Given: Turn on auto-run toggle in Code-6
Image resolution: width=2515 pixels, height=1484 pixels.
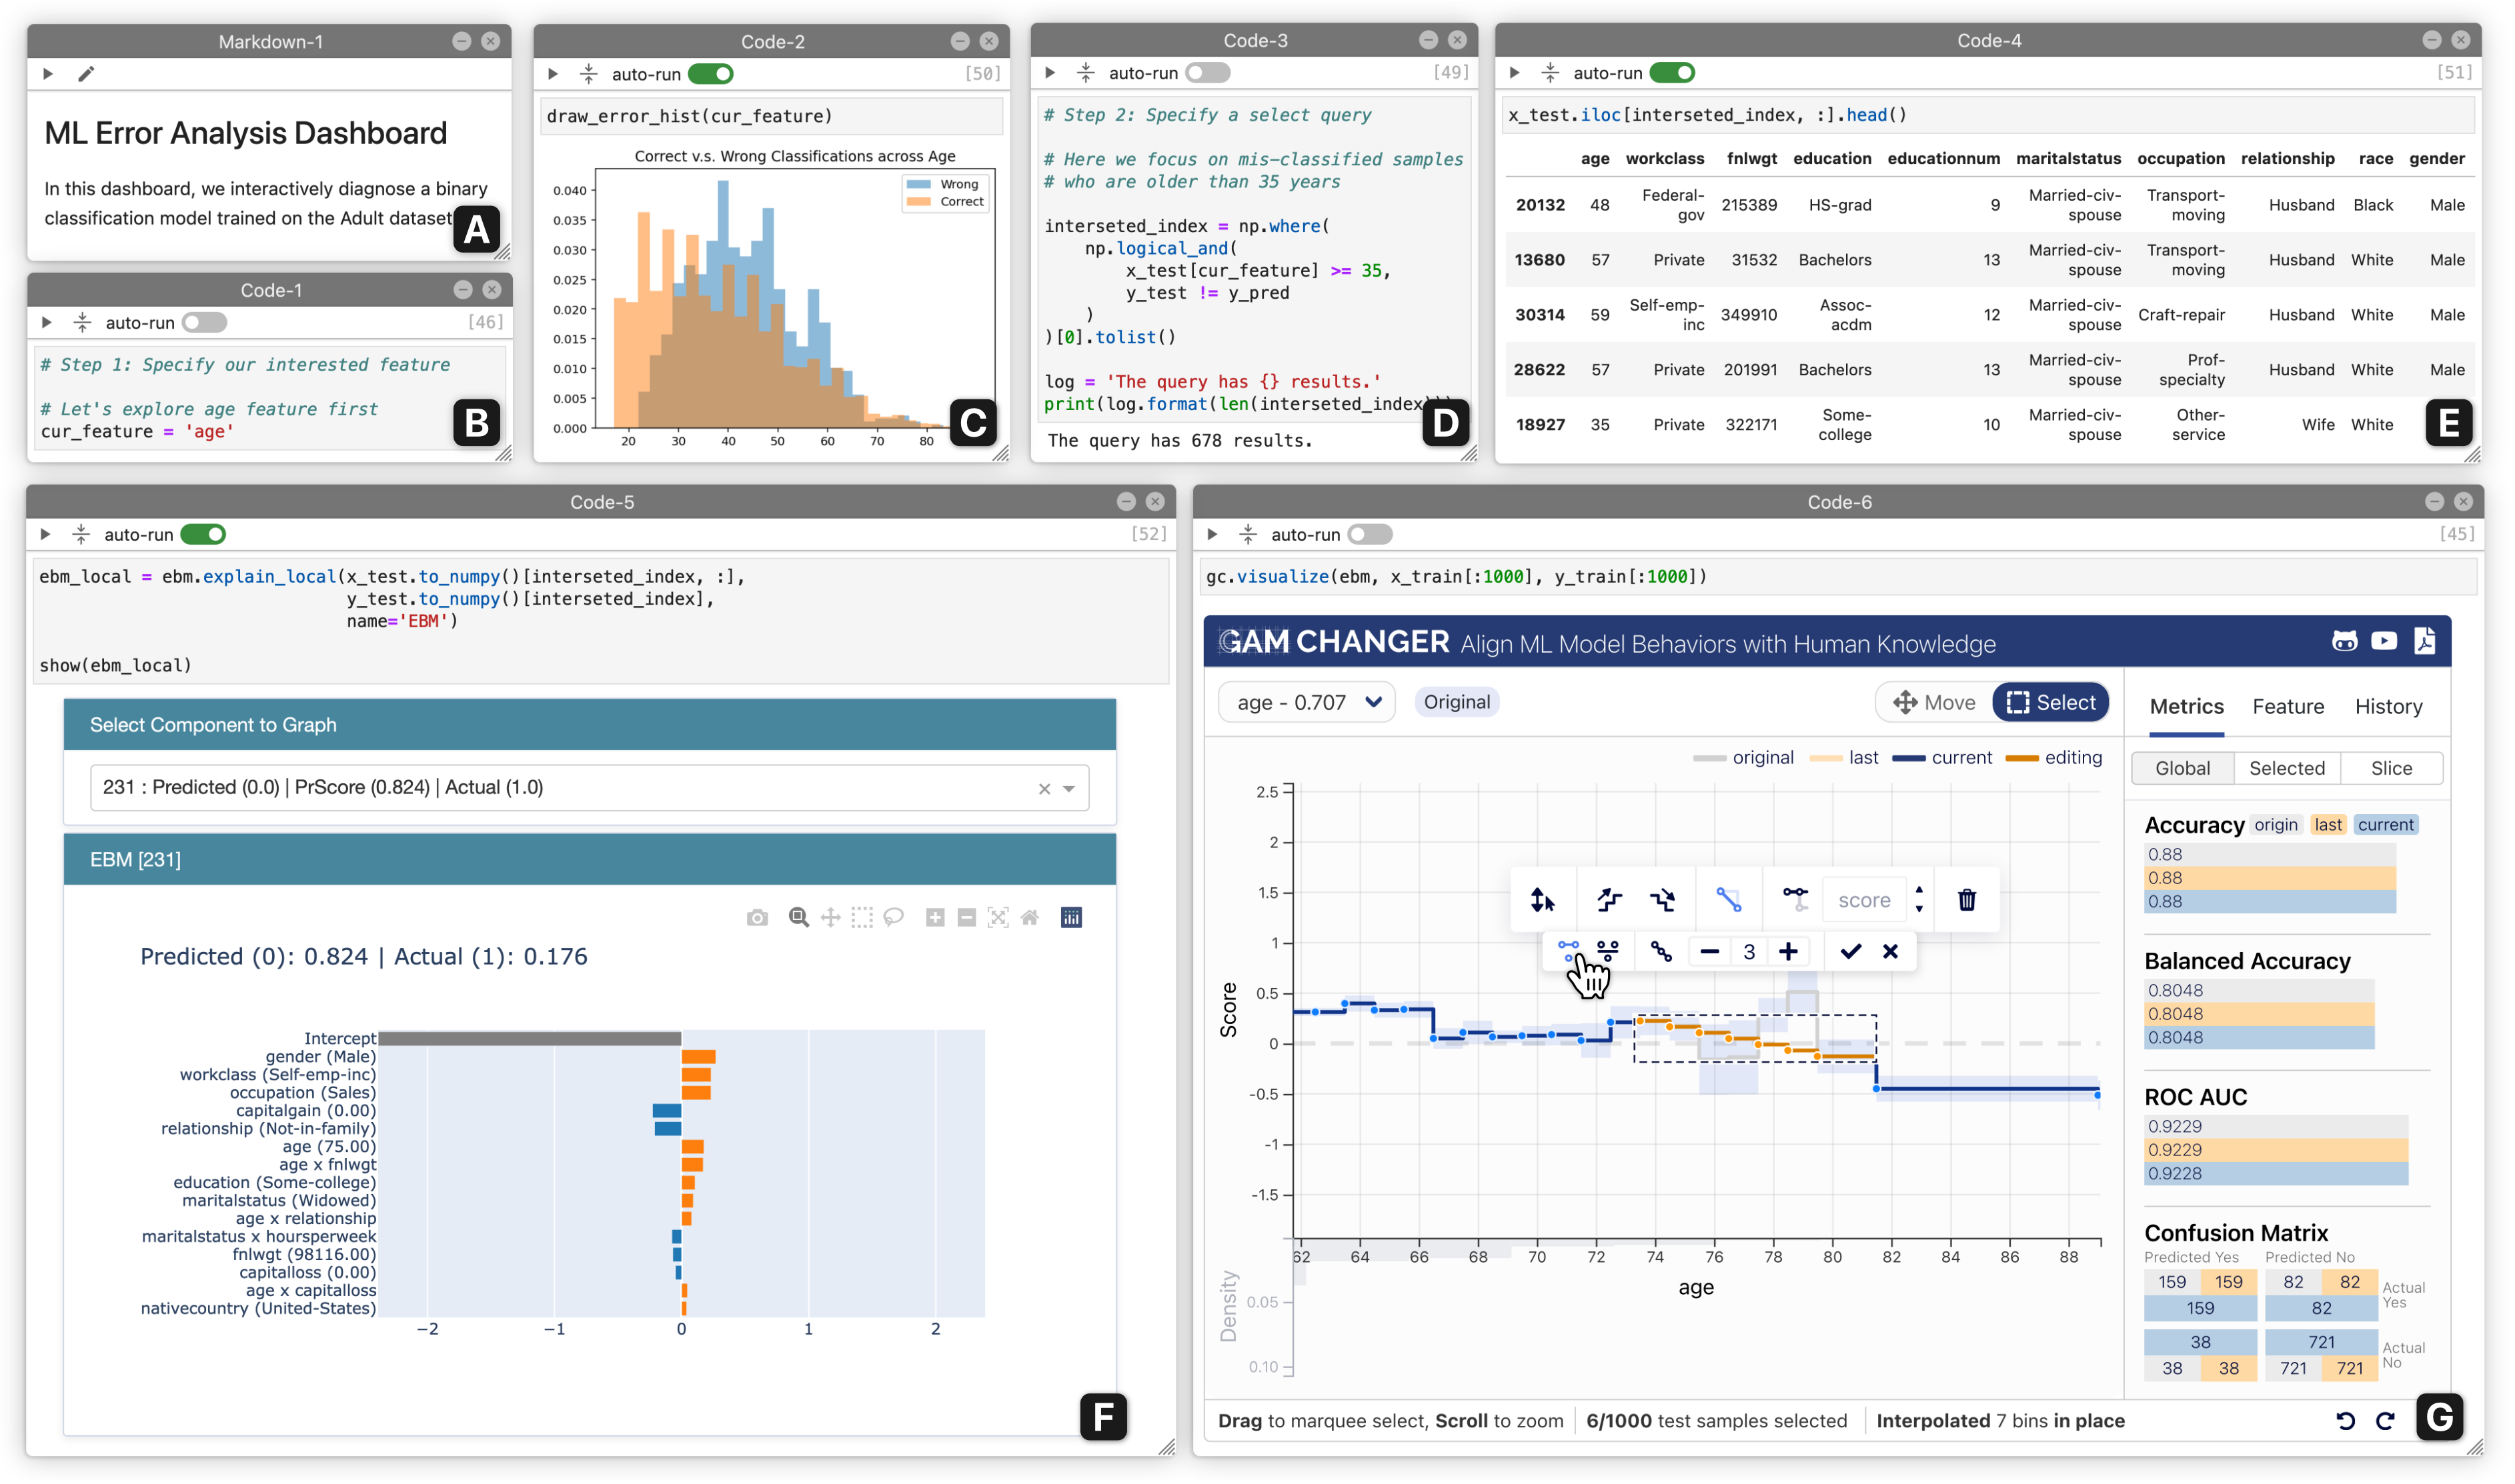Looking at the screenshot, I should tap(1370, 535).
